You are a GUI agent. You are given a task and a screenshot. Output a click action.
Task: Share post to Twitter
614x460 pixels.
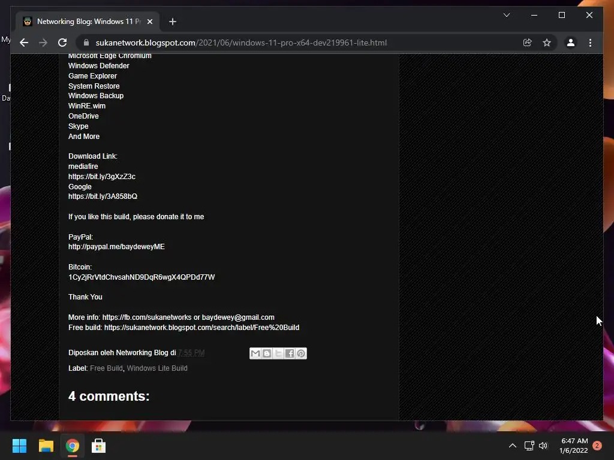pos(278,353)
